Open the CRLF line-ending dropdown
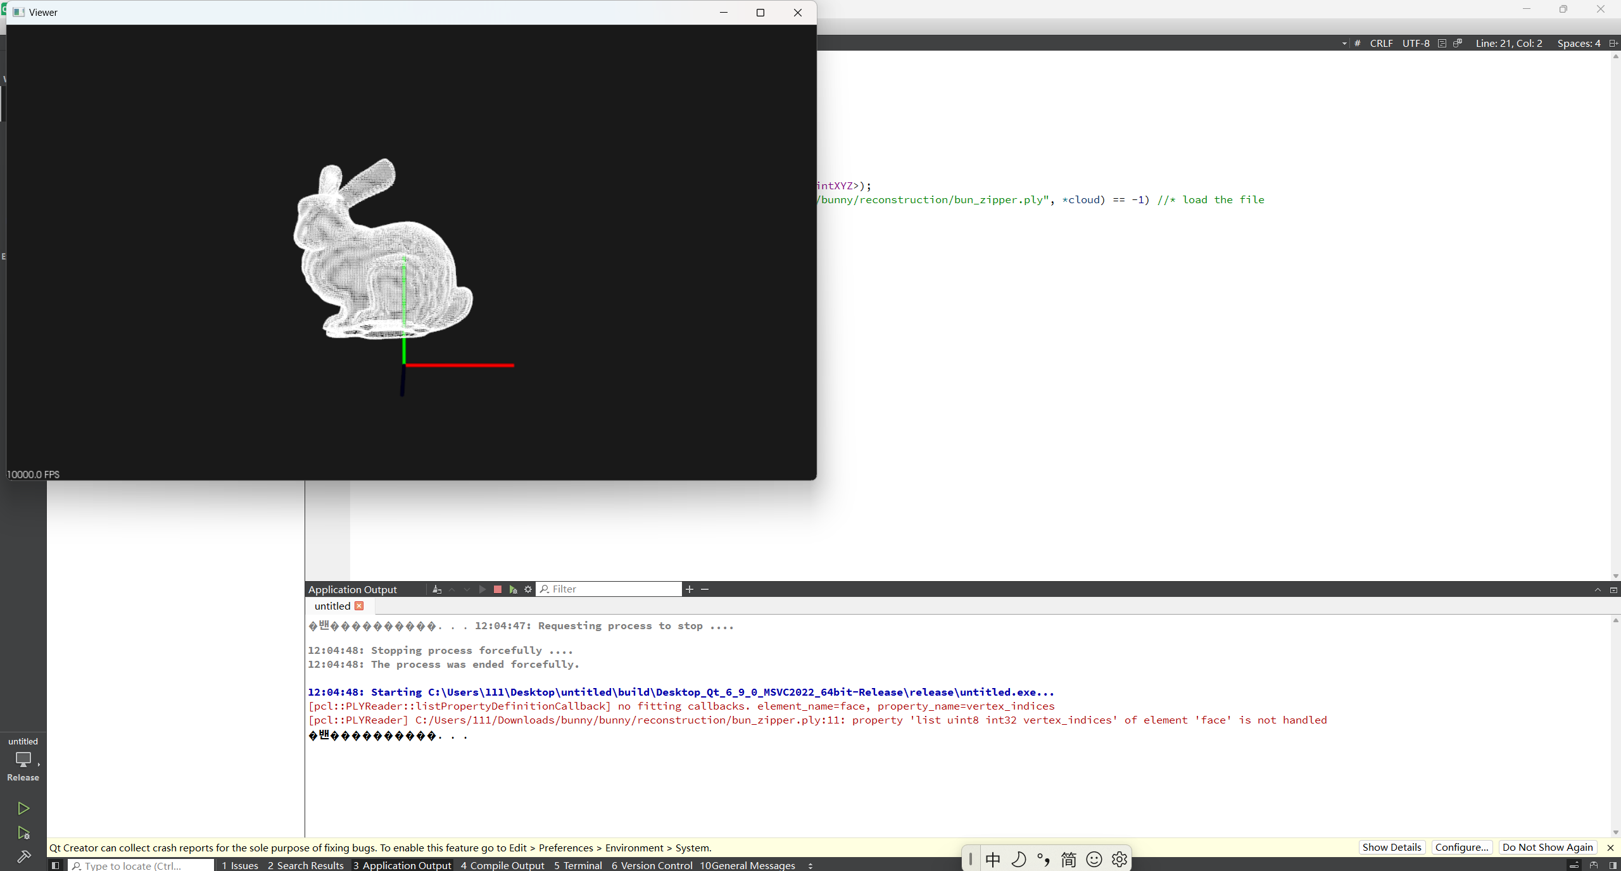This screenshot has height=871, width=1621. (1381, 43)
